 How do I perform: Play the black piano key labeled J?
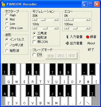52,91
